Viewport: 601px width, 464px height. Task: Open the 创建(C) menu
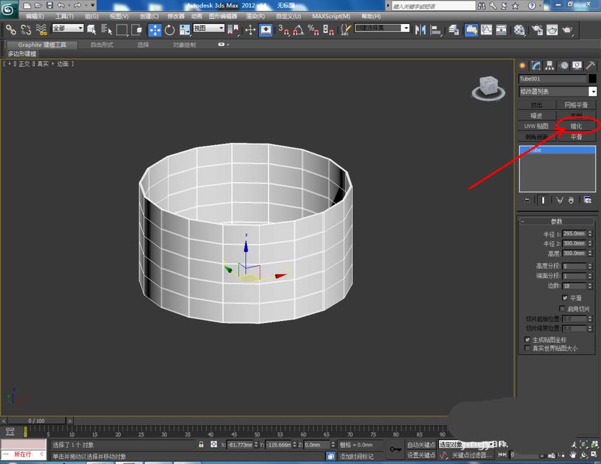pyautogui.click(x=149, y=16)
